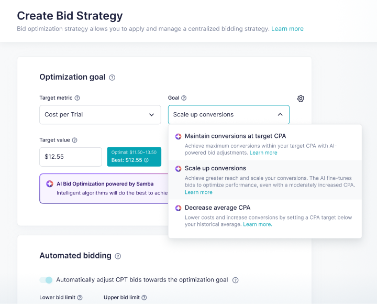Click the Optimal range teal badge
This screenshot has height=304, width=377.
pos(134,152)
